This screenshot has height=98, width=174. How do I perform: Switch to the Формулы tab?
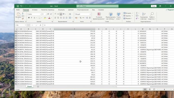click(61, 10)
